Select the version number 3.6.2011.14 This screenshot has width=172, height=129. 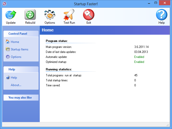141,47
